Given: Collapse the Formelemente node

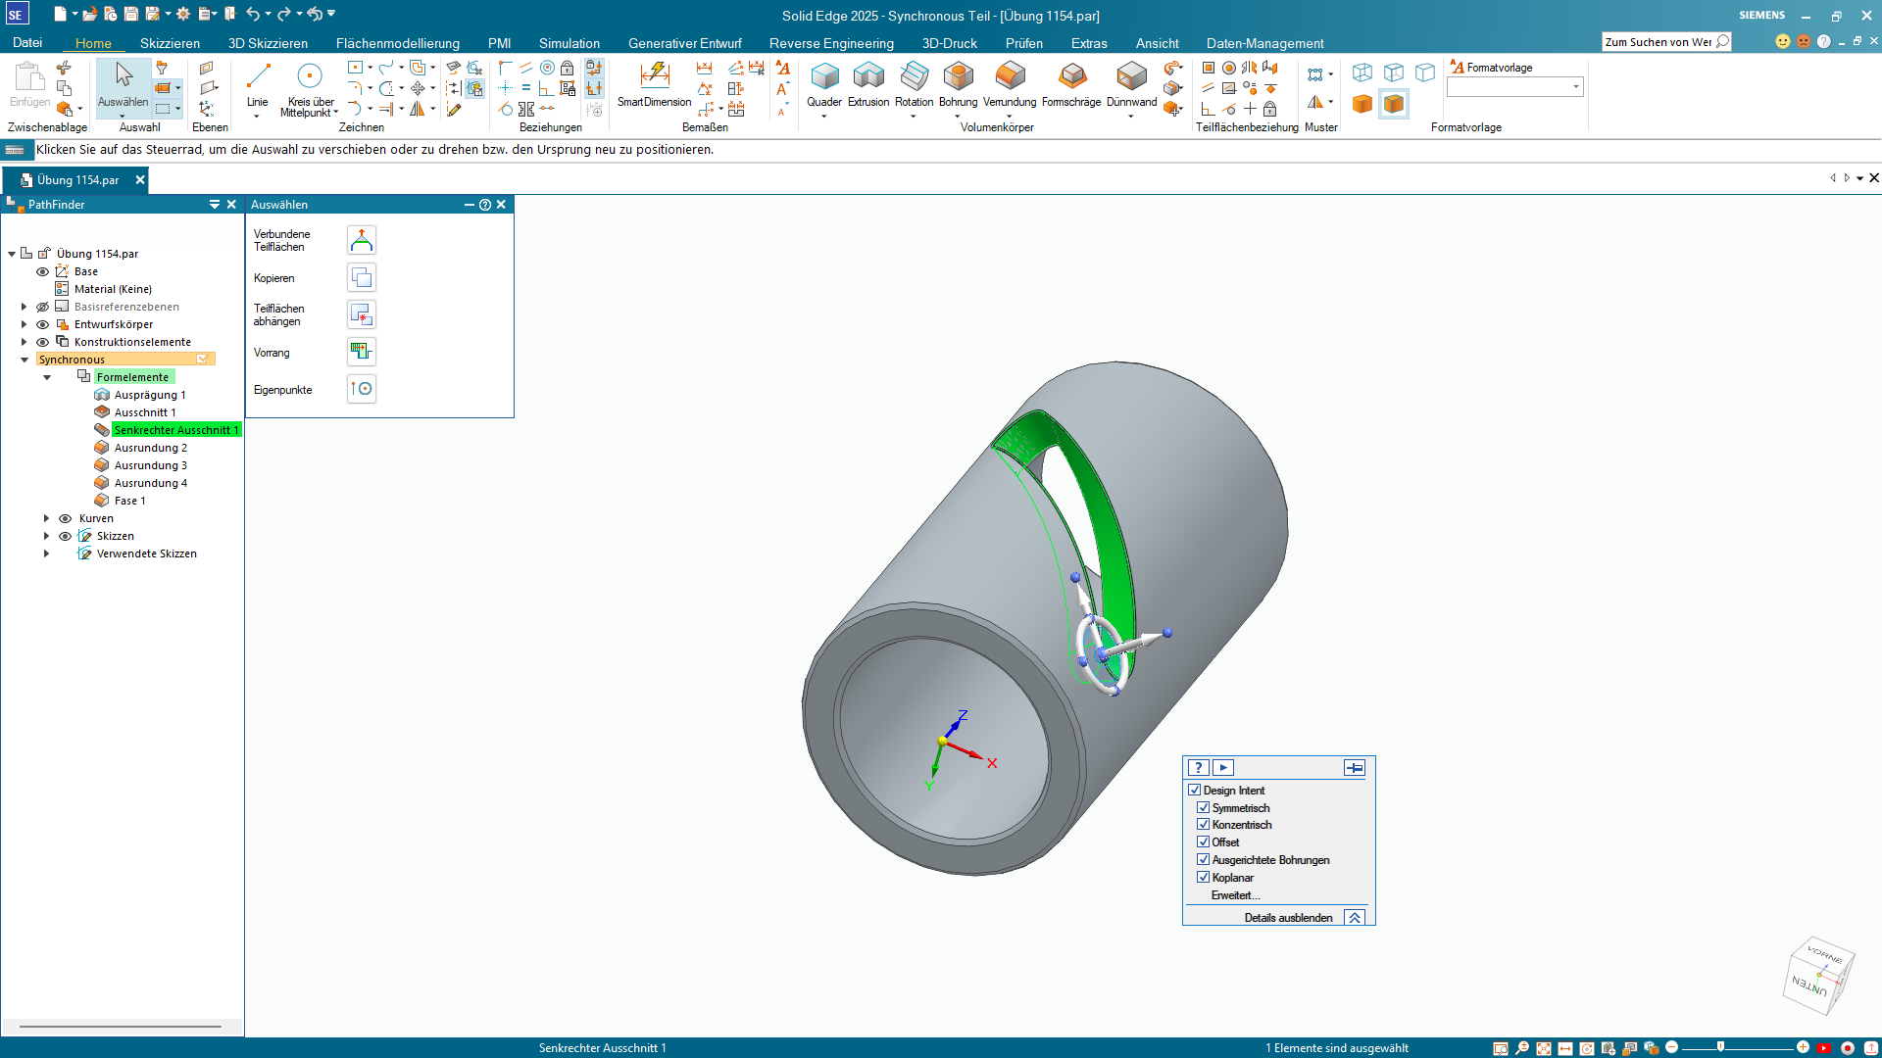Looking at the screenshot, I should point(47,377).
